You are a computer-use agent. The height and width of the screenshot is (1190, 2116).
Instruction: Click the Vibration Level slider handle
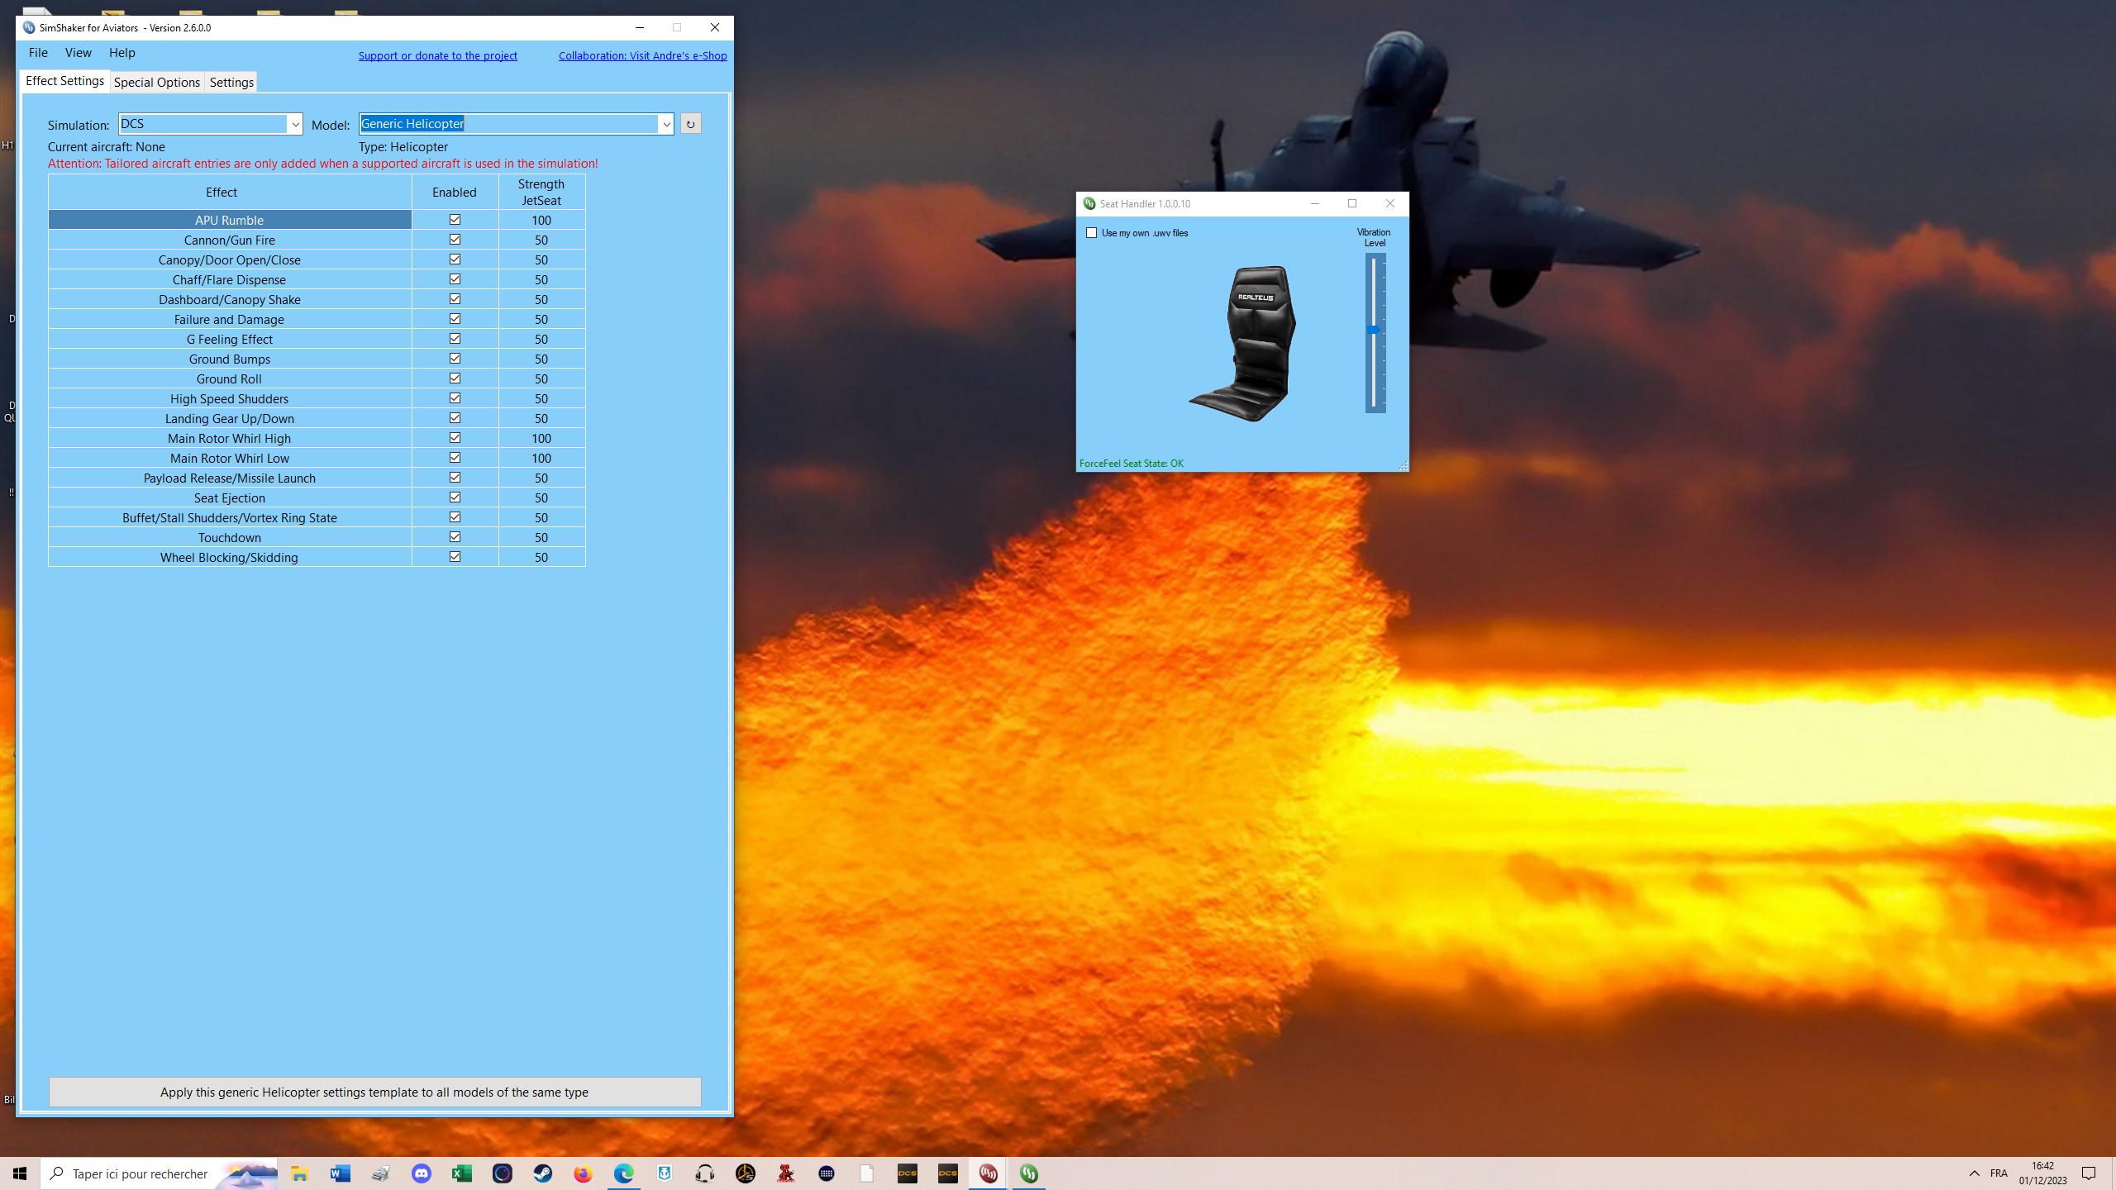[x=1374, y=330]
